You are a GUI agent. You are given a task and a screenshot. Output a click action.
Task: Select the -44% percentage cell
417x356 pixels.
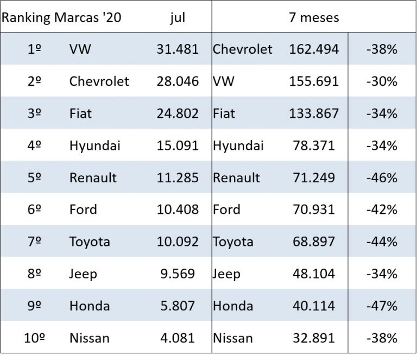coord(382,241)
